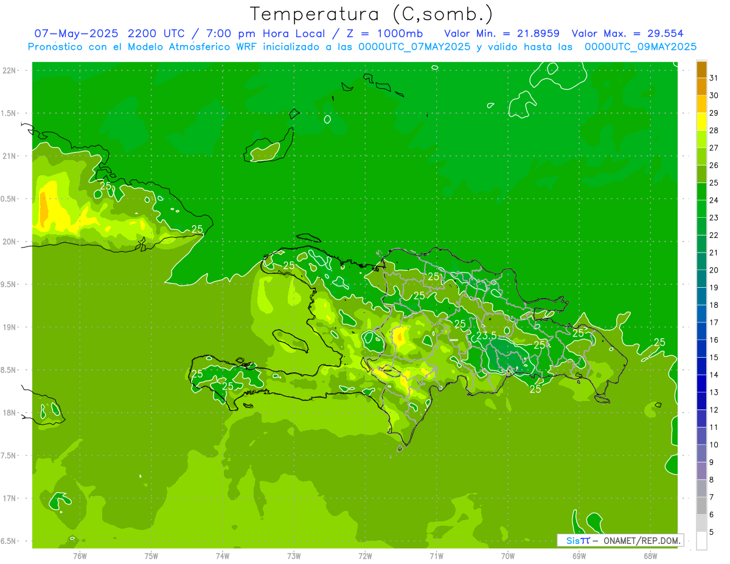Click the purple legend swatch between 9 and 10

coord(701,453)
